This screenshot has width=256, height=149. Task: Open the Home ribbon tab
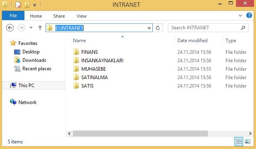pos(36,16)
